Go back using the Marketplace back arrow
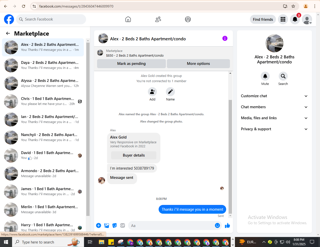 coord(8,33)
